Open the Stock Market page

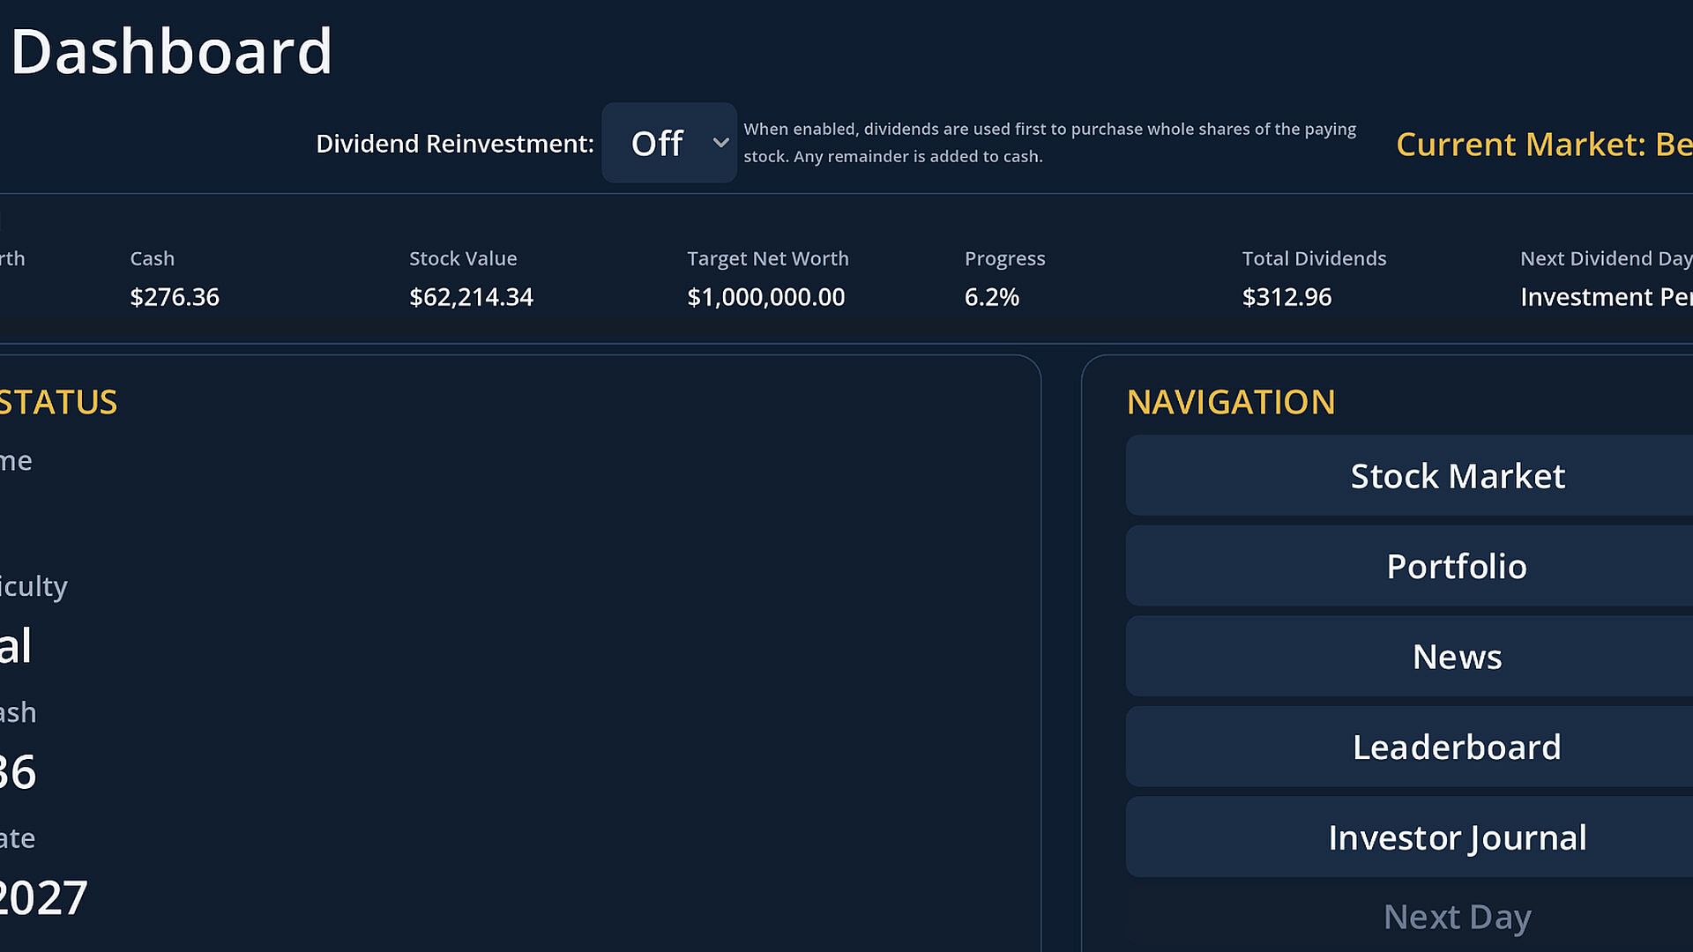(1457, 476)
